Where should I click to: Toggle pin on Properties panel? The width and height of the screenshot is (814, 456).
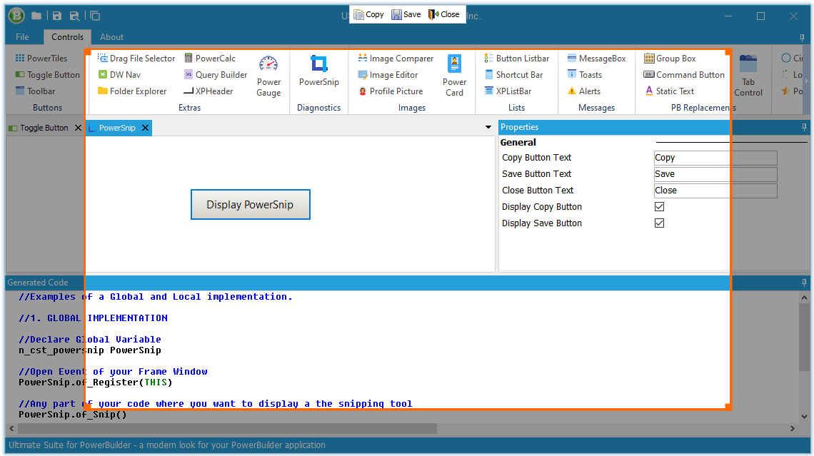(x=804, y=127)
